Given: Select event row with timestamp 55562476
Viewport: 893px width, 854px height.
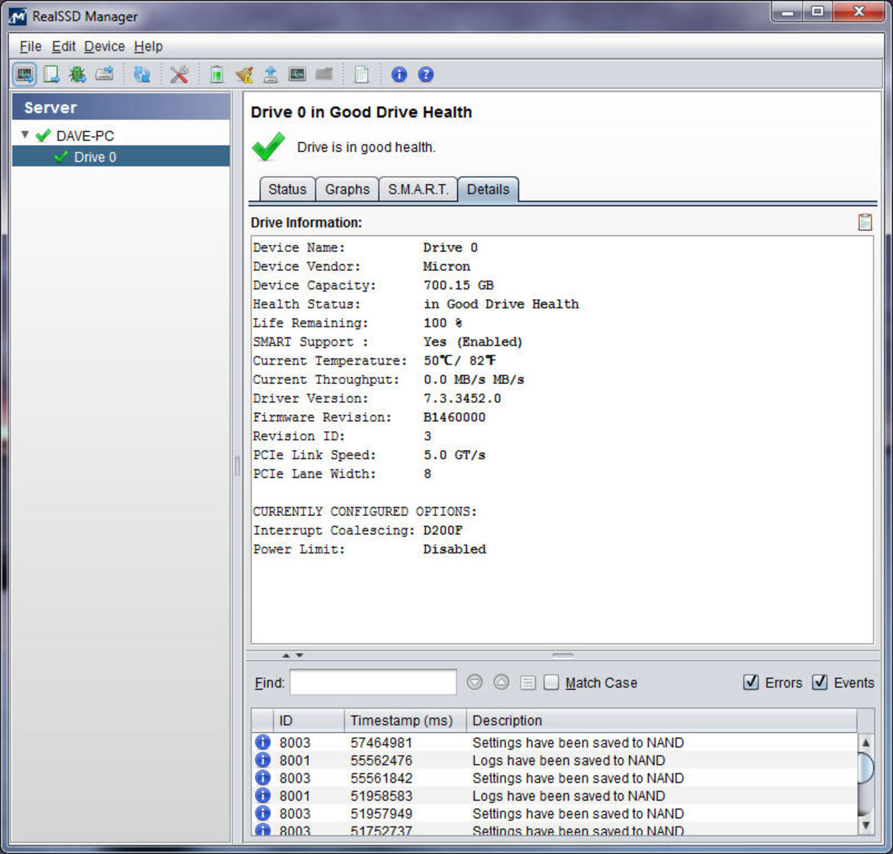Looking at the screenshot, I should [x=554, y=760].
